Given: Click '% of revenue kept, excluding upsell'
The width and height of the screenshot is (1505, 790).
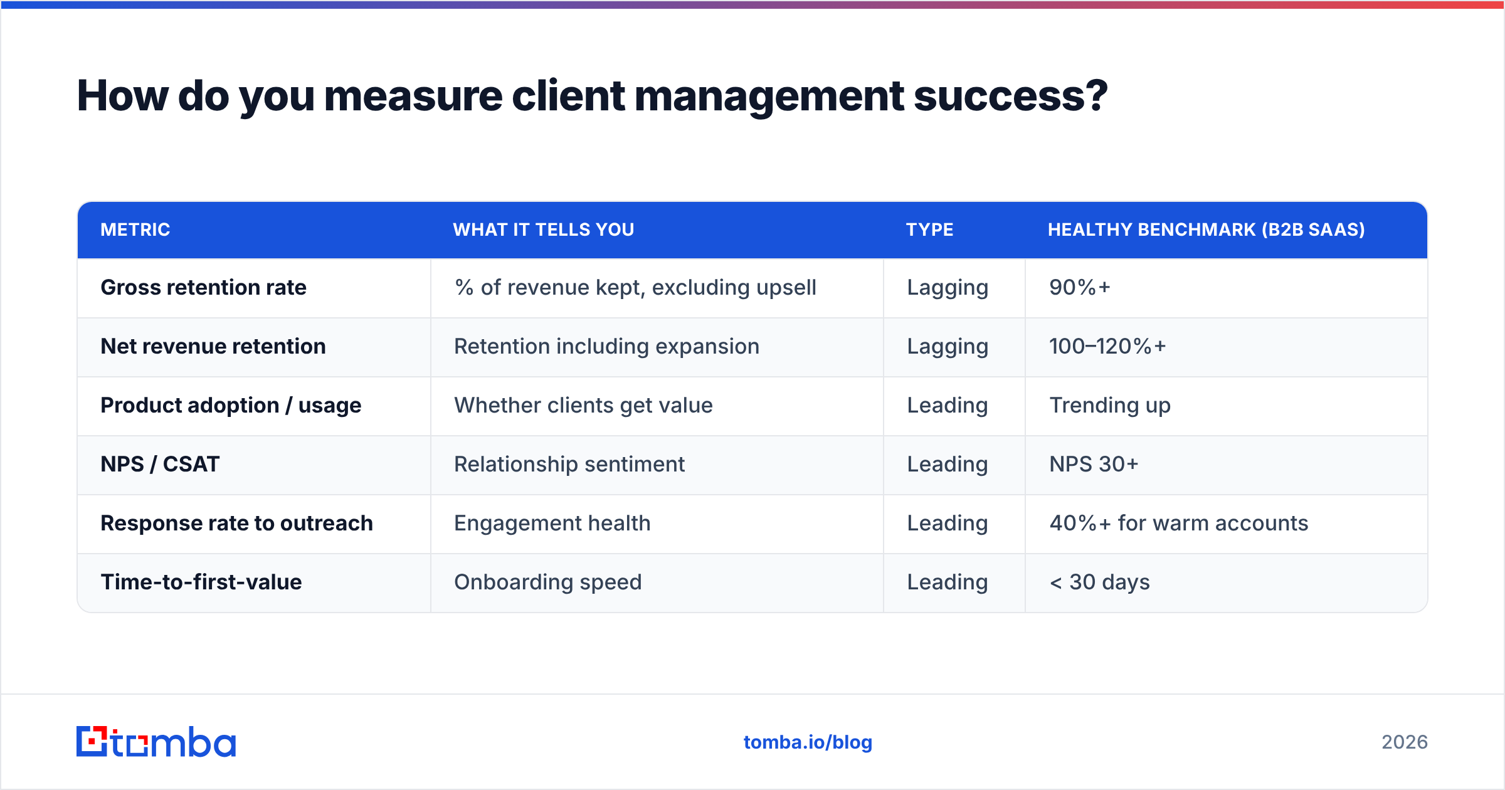Looking at the screenshot, I should 635,287.
